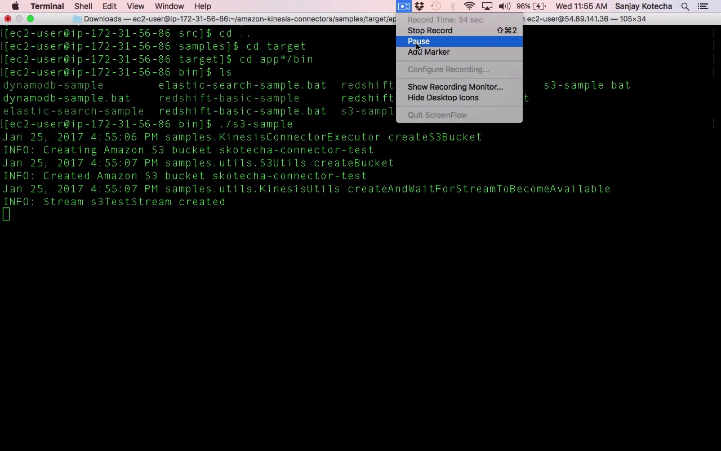Viewport: 721px width, 451px height.
Task: Click the createAndWaitForStreamToBecomeAvailable text
Action: [x=479, y=189]
